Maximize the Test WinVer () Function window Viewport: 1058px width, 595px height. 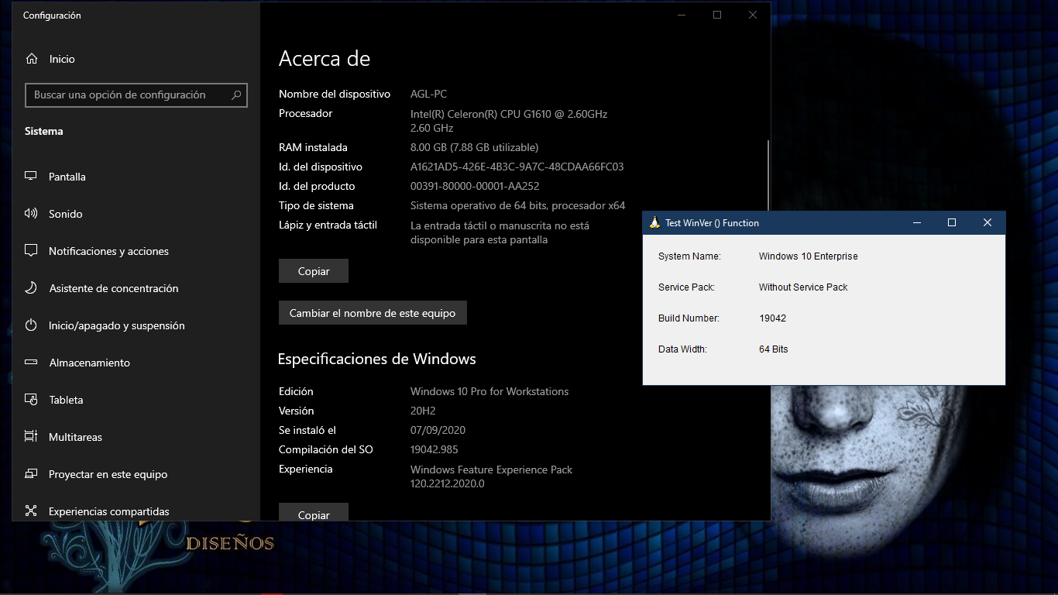952,222
